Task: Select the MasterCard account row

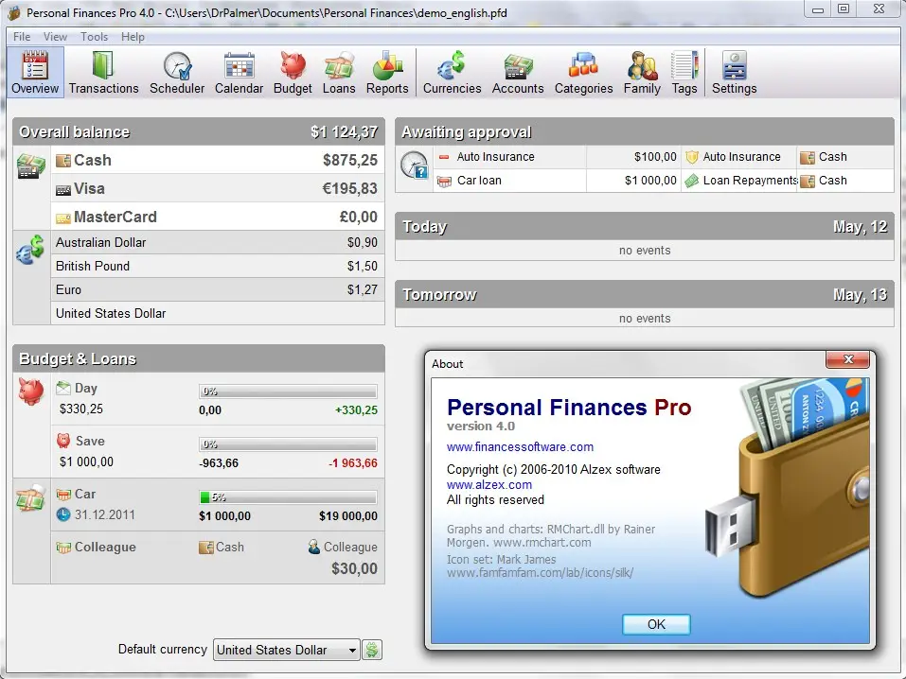Action: pyautogui.click(x=217, y=217)
